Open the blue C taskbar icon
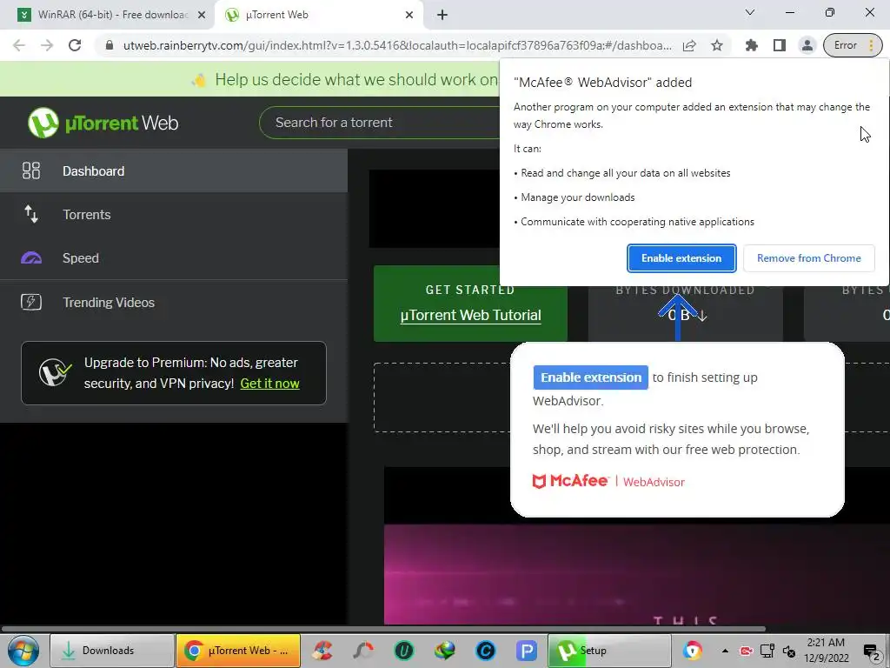Image resolution: width=890 pixels, height=668 pixels. 486,651
